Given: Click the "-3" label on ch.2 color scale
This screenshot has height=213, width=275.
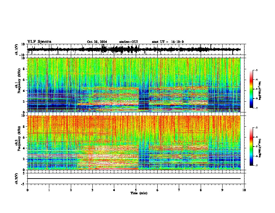Looking at the screenshot, I should 256,128.
